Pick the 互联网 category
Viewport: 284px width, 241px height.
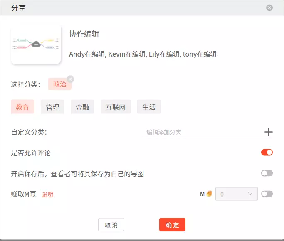[116, 107]
